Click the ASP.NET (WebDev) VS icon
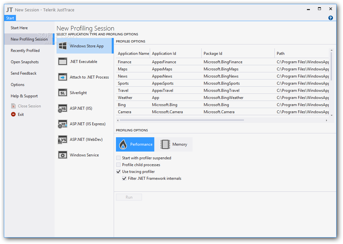 (63, 140)
